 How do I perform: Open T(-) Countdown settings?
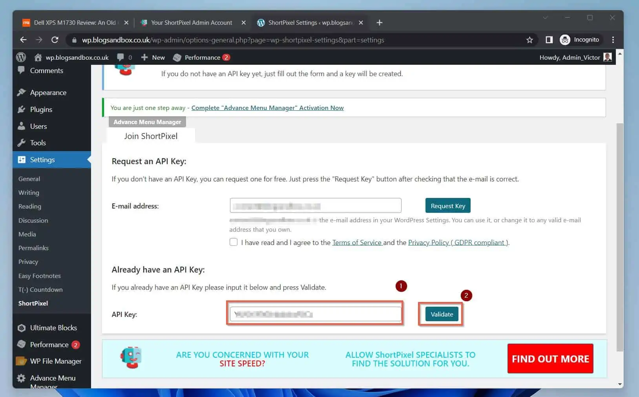point(40,289)
